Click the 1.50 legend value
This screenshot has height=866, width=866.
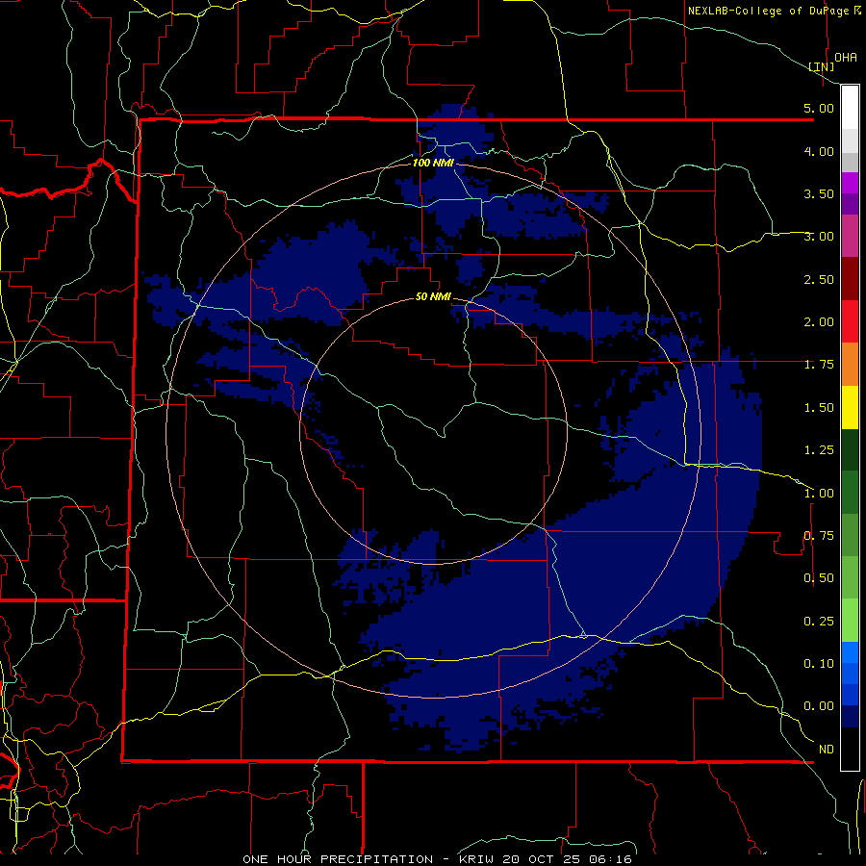click(x=819, y=408)
